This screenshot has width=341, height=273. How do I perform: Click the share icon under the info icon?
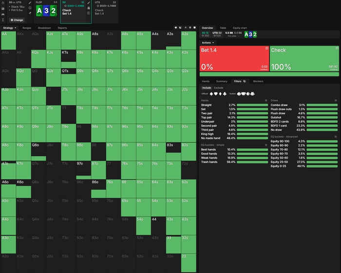(x=30, y=13)
